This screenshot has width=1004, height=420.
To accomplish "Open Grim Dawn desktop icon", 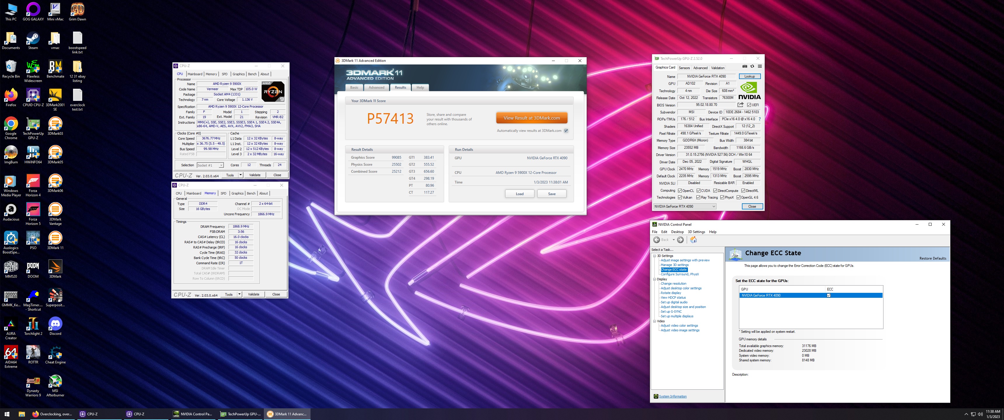I will (x=77, y=12).
